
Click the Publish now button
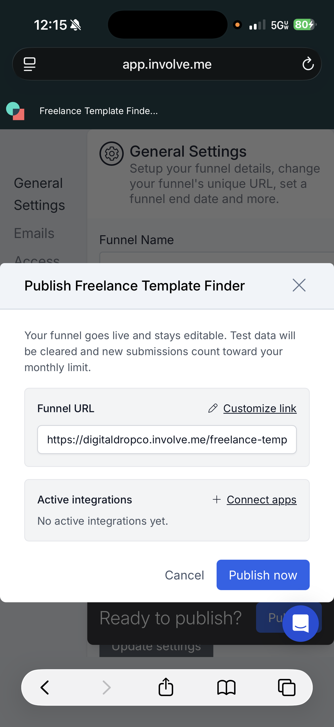[x=263, y=575]
